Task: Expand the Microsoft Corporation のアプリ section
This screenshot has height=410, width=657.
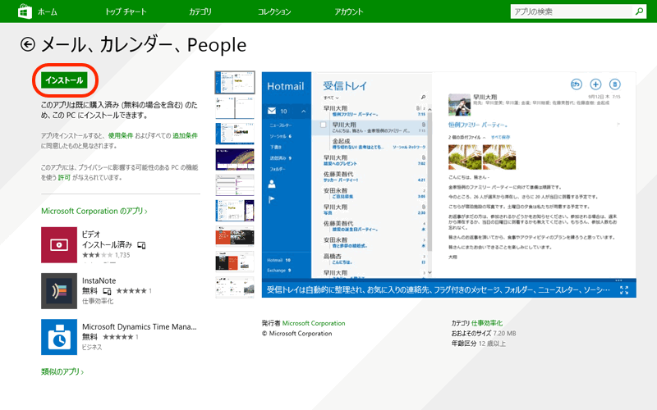Action: click(x=94, y=212)
